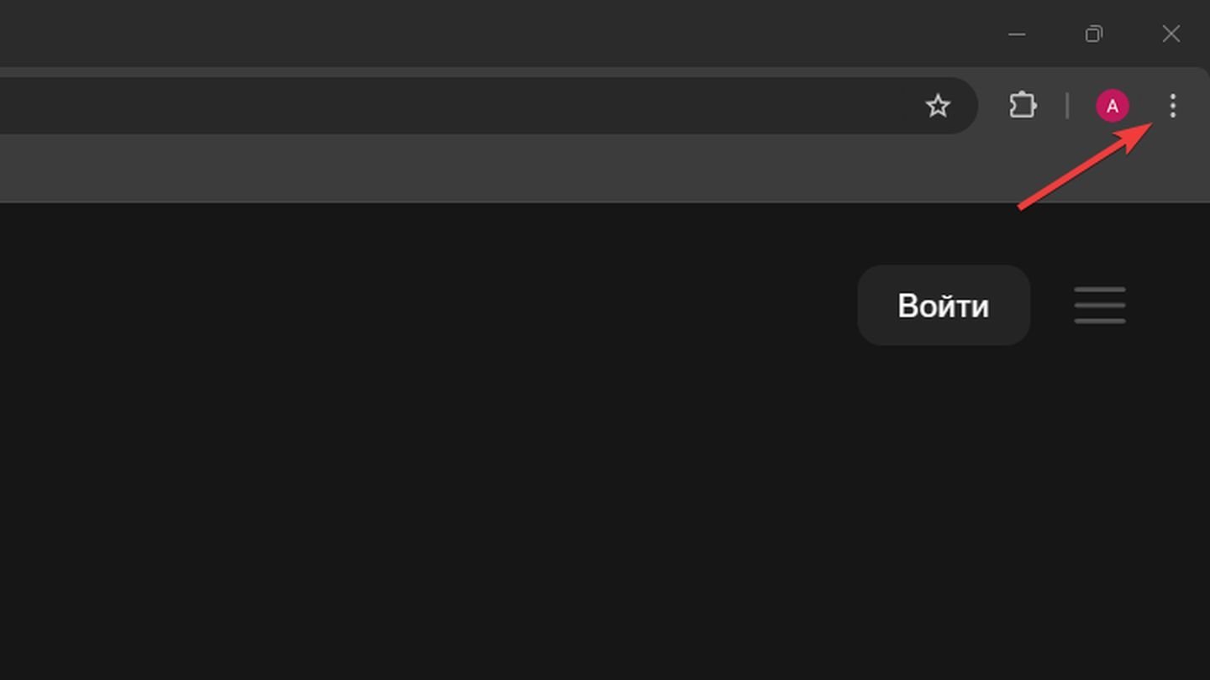This screenshot has height=680, width=1210.
Task: Expand the customize and control Chrome menu
Action: point(1172,106)
